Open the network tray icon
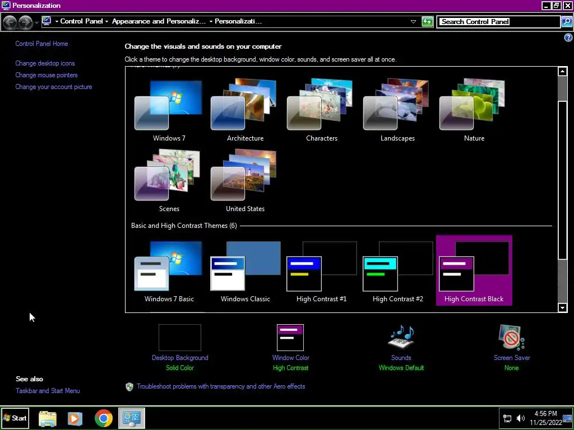574x430 pixels. (507, 418)
